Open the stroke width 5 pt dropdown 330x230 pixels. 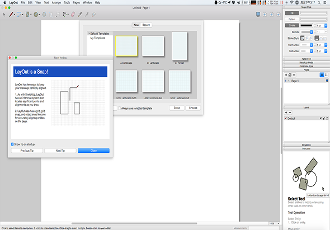[x=326, y=26]
